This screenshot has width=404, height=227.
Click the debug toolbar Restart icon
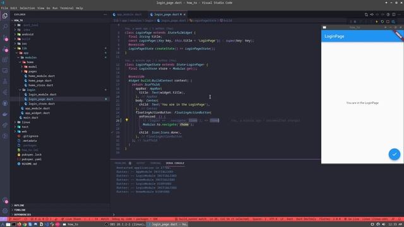point(383,22)
